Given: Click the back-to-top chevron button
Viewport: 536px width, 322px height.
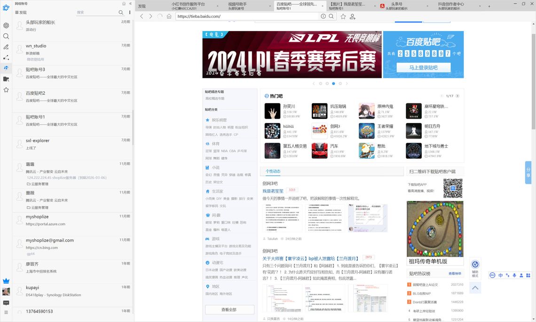Looking at the screenshot, I should coord(475,288).
